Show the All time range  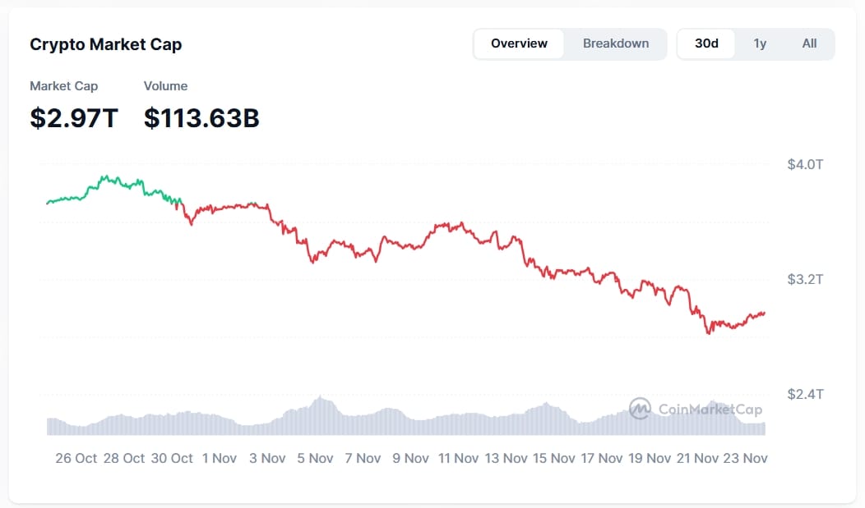tap(809, 44)
